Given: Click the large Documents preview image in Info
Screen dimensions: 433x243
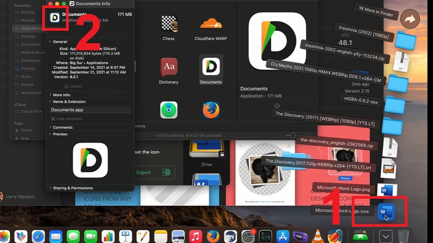Looking at the screenshot, I should click(x=90, y=160).
